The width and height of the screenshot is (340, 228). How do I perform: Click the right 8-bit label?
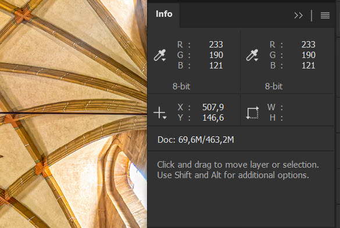click(x=274, y=86)
